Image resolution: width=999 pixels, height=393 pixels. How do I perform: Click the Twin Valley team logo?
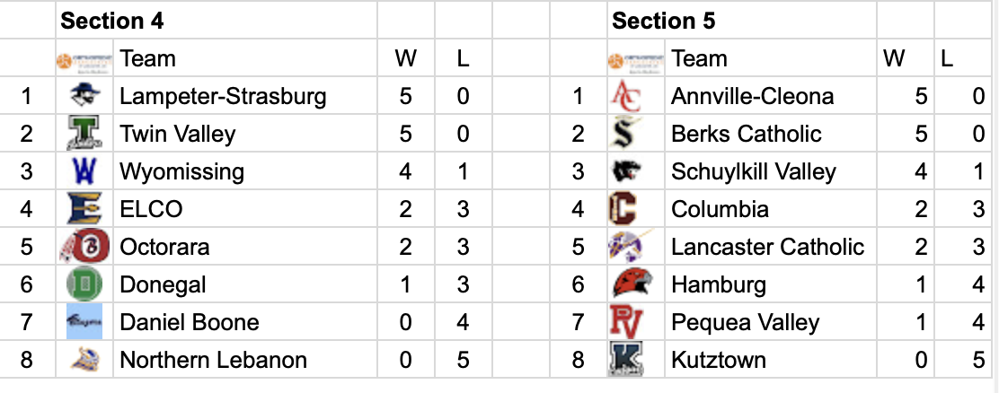pos(84,134)
